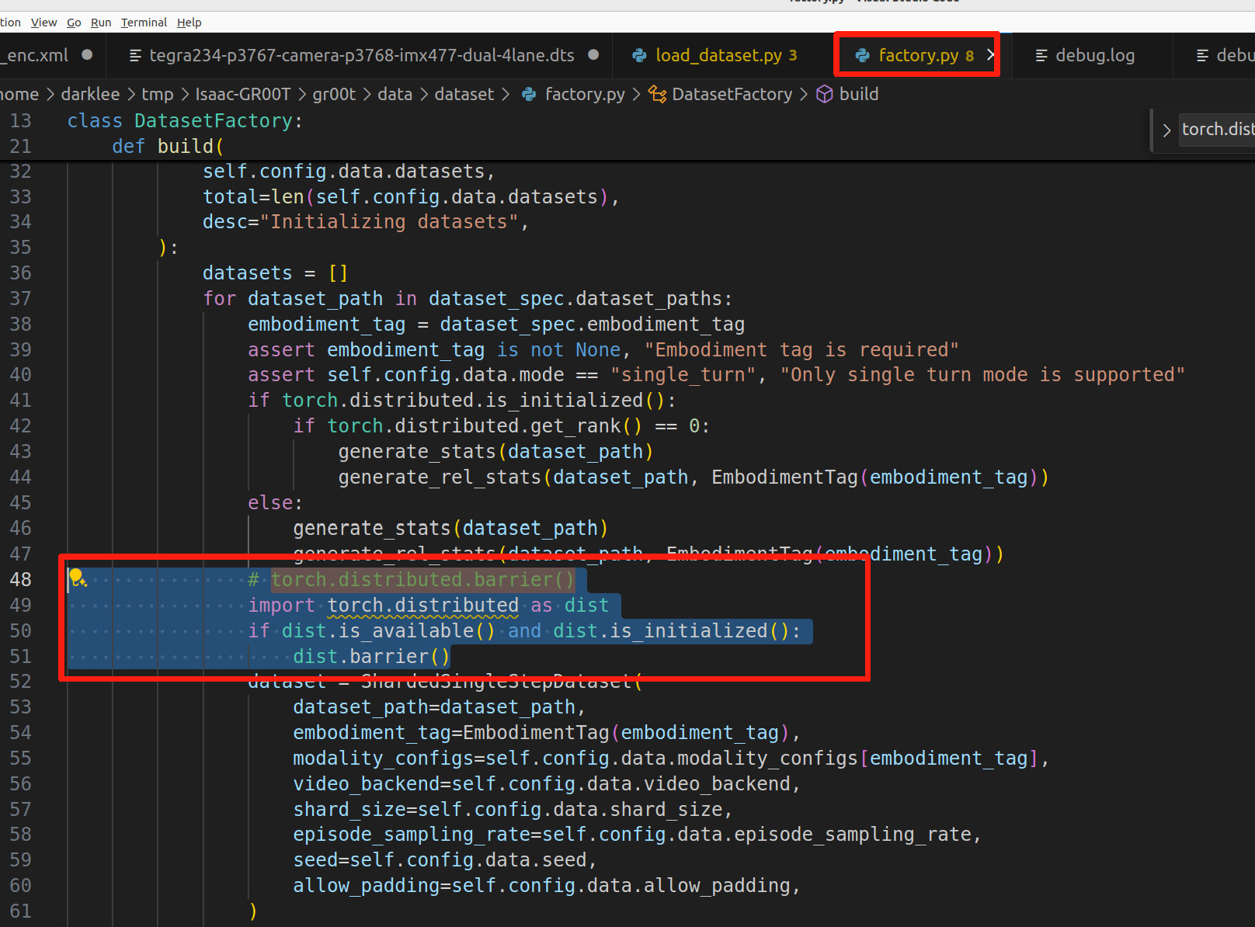
Task: Close the factory.py tab
Action: [991, 55]
